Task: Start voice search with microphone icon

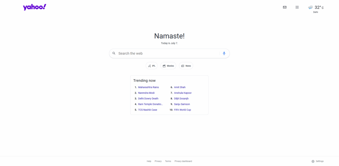Action: [x=224, y=53]
